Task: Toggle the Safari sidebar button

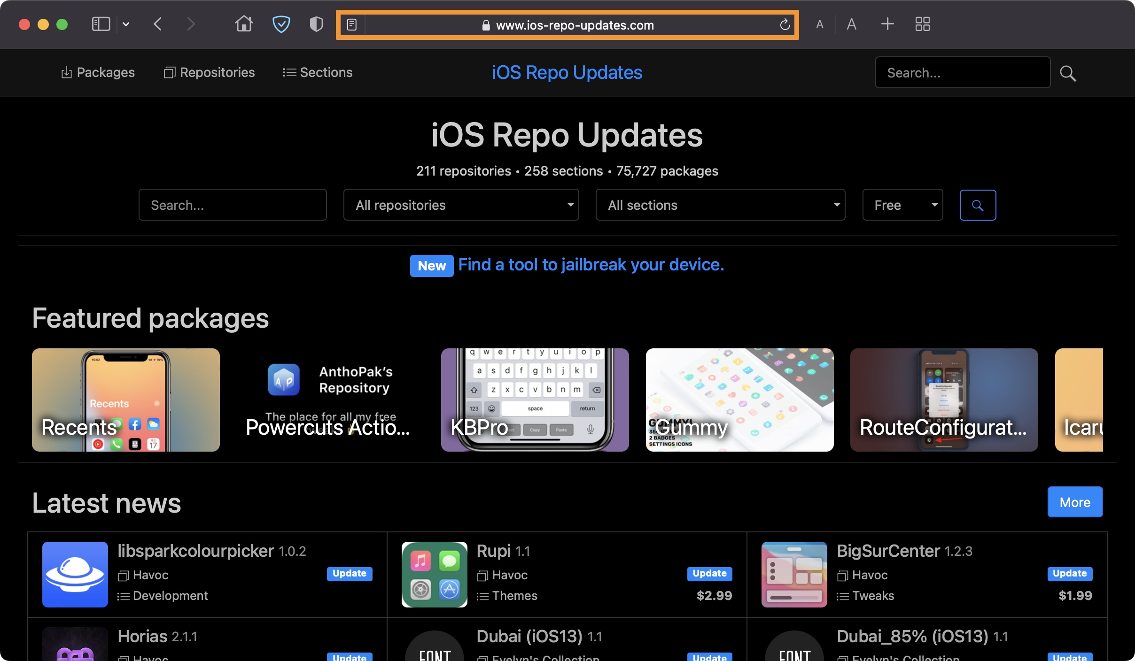Action: [x=101, y=24]
